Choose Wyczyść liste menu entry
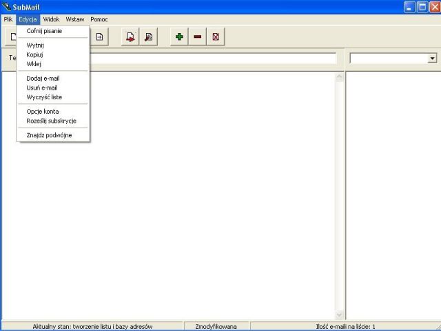This screenshot has height=331, width=441. click(53, 97)
